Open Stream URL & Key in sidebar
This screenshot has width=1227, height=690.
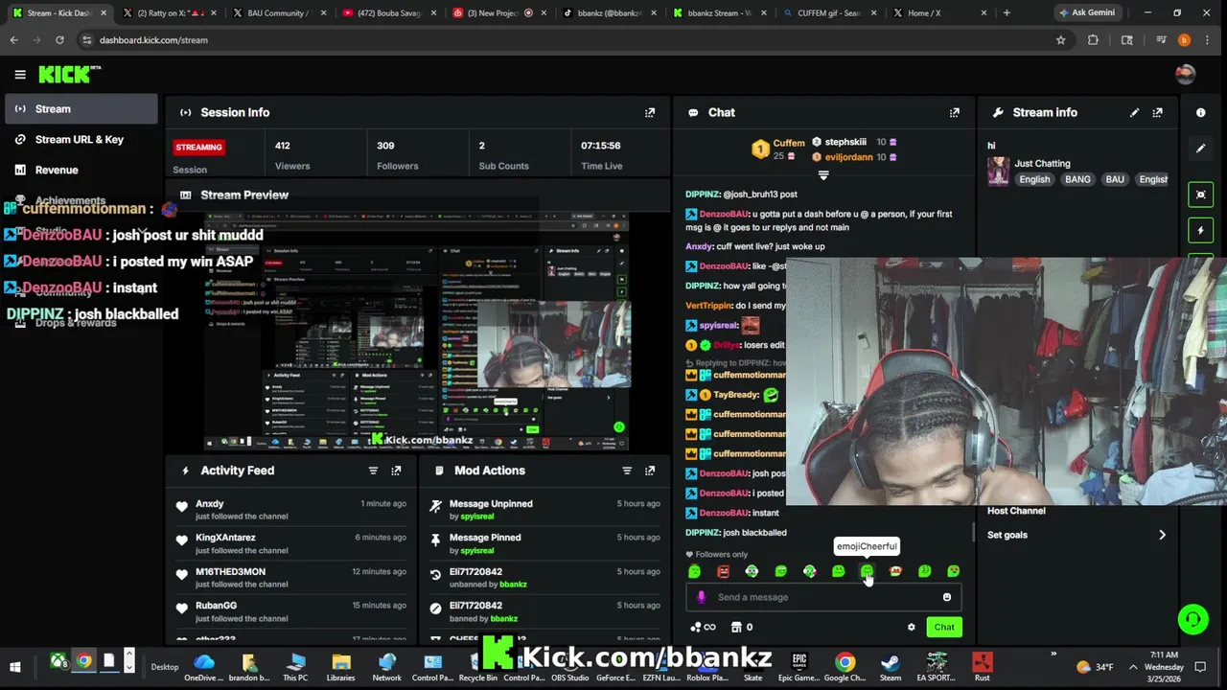[x=81, y=140]
